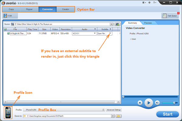The image size is (182, 121).
Task: Open Advanced Settings
Action: [x=114, y=110]
